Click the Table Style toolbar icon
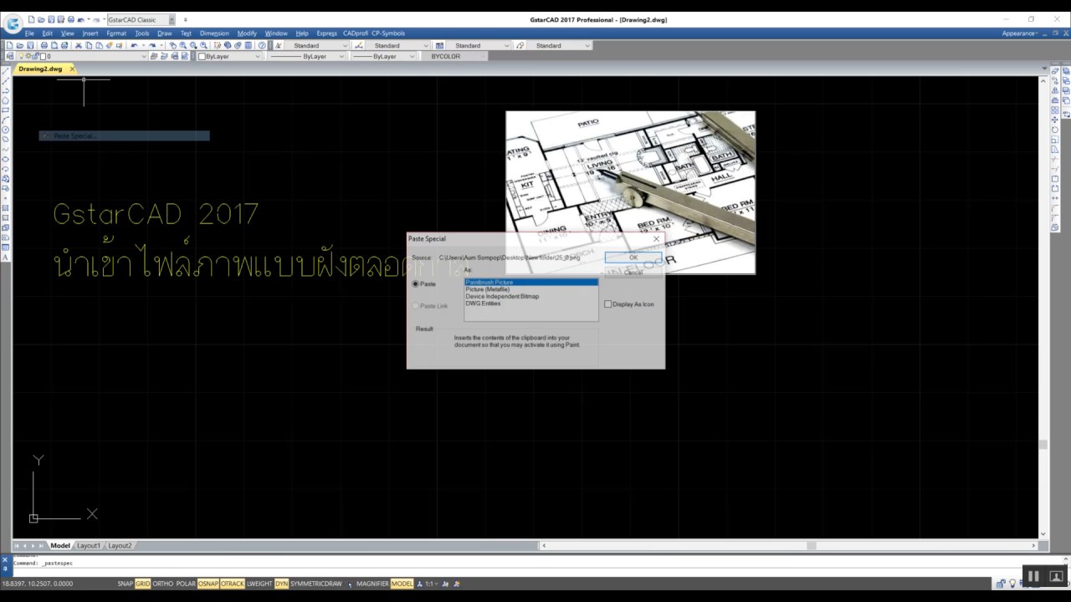Viewport: 1071px width, 602px height. click(x=439, y=45)
